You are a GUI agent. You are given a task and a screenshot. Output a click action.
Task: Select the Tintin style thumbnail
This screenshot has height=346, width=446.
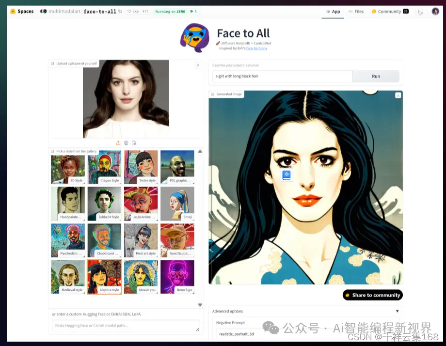(x=141, y=167)
